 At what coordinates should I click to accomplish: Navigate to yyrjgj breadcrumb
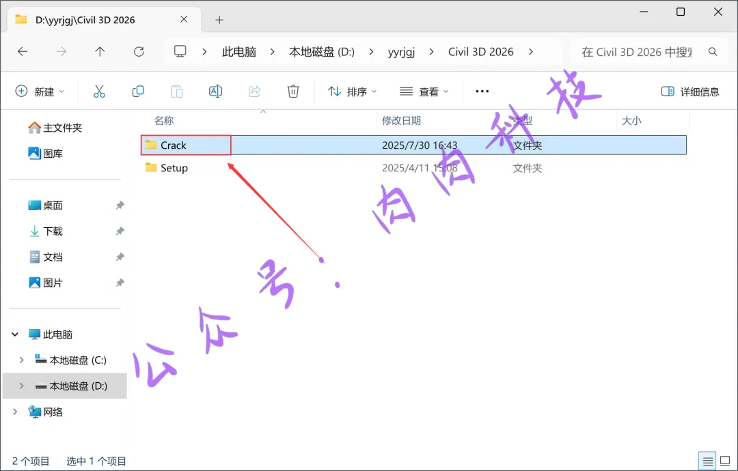tap(401, 52)
